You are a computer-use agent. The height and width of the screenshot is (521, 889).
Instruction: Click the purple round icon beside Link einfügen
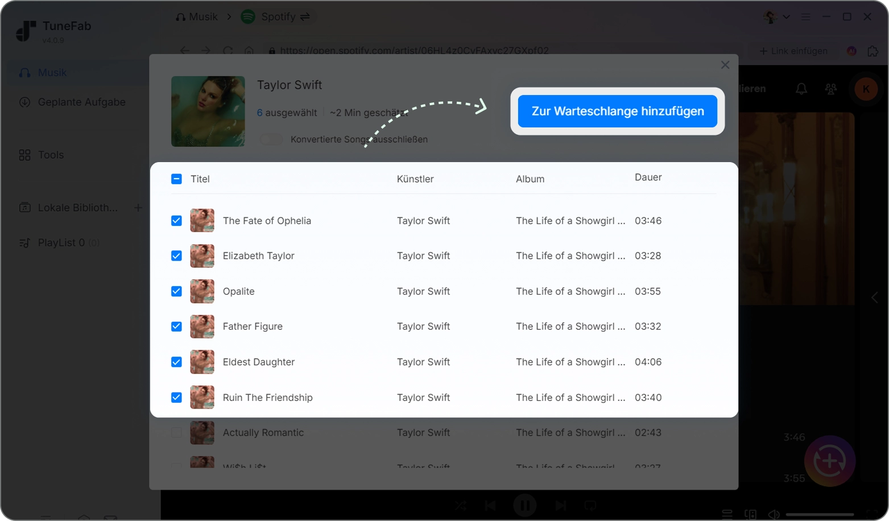click(851, 51)
